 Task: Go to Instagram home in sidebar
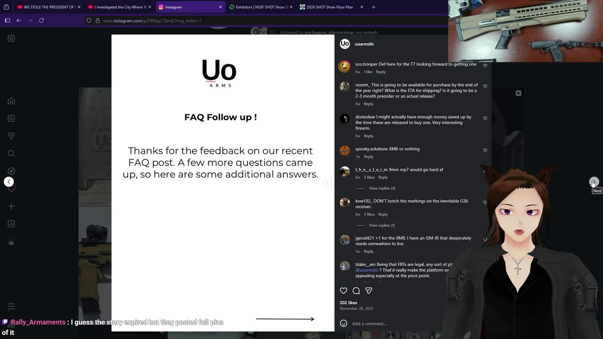[11, 101]
